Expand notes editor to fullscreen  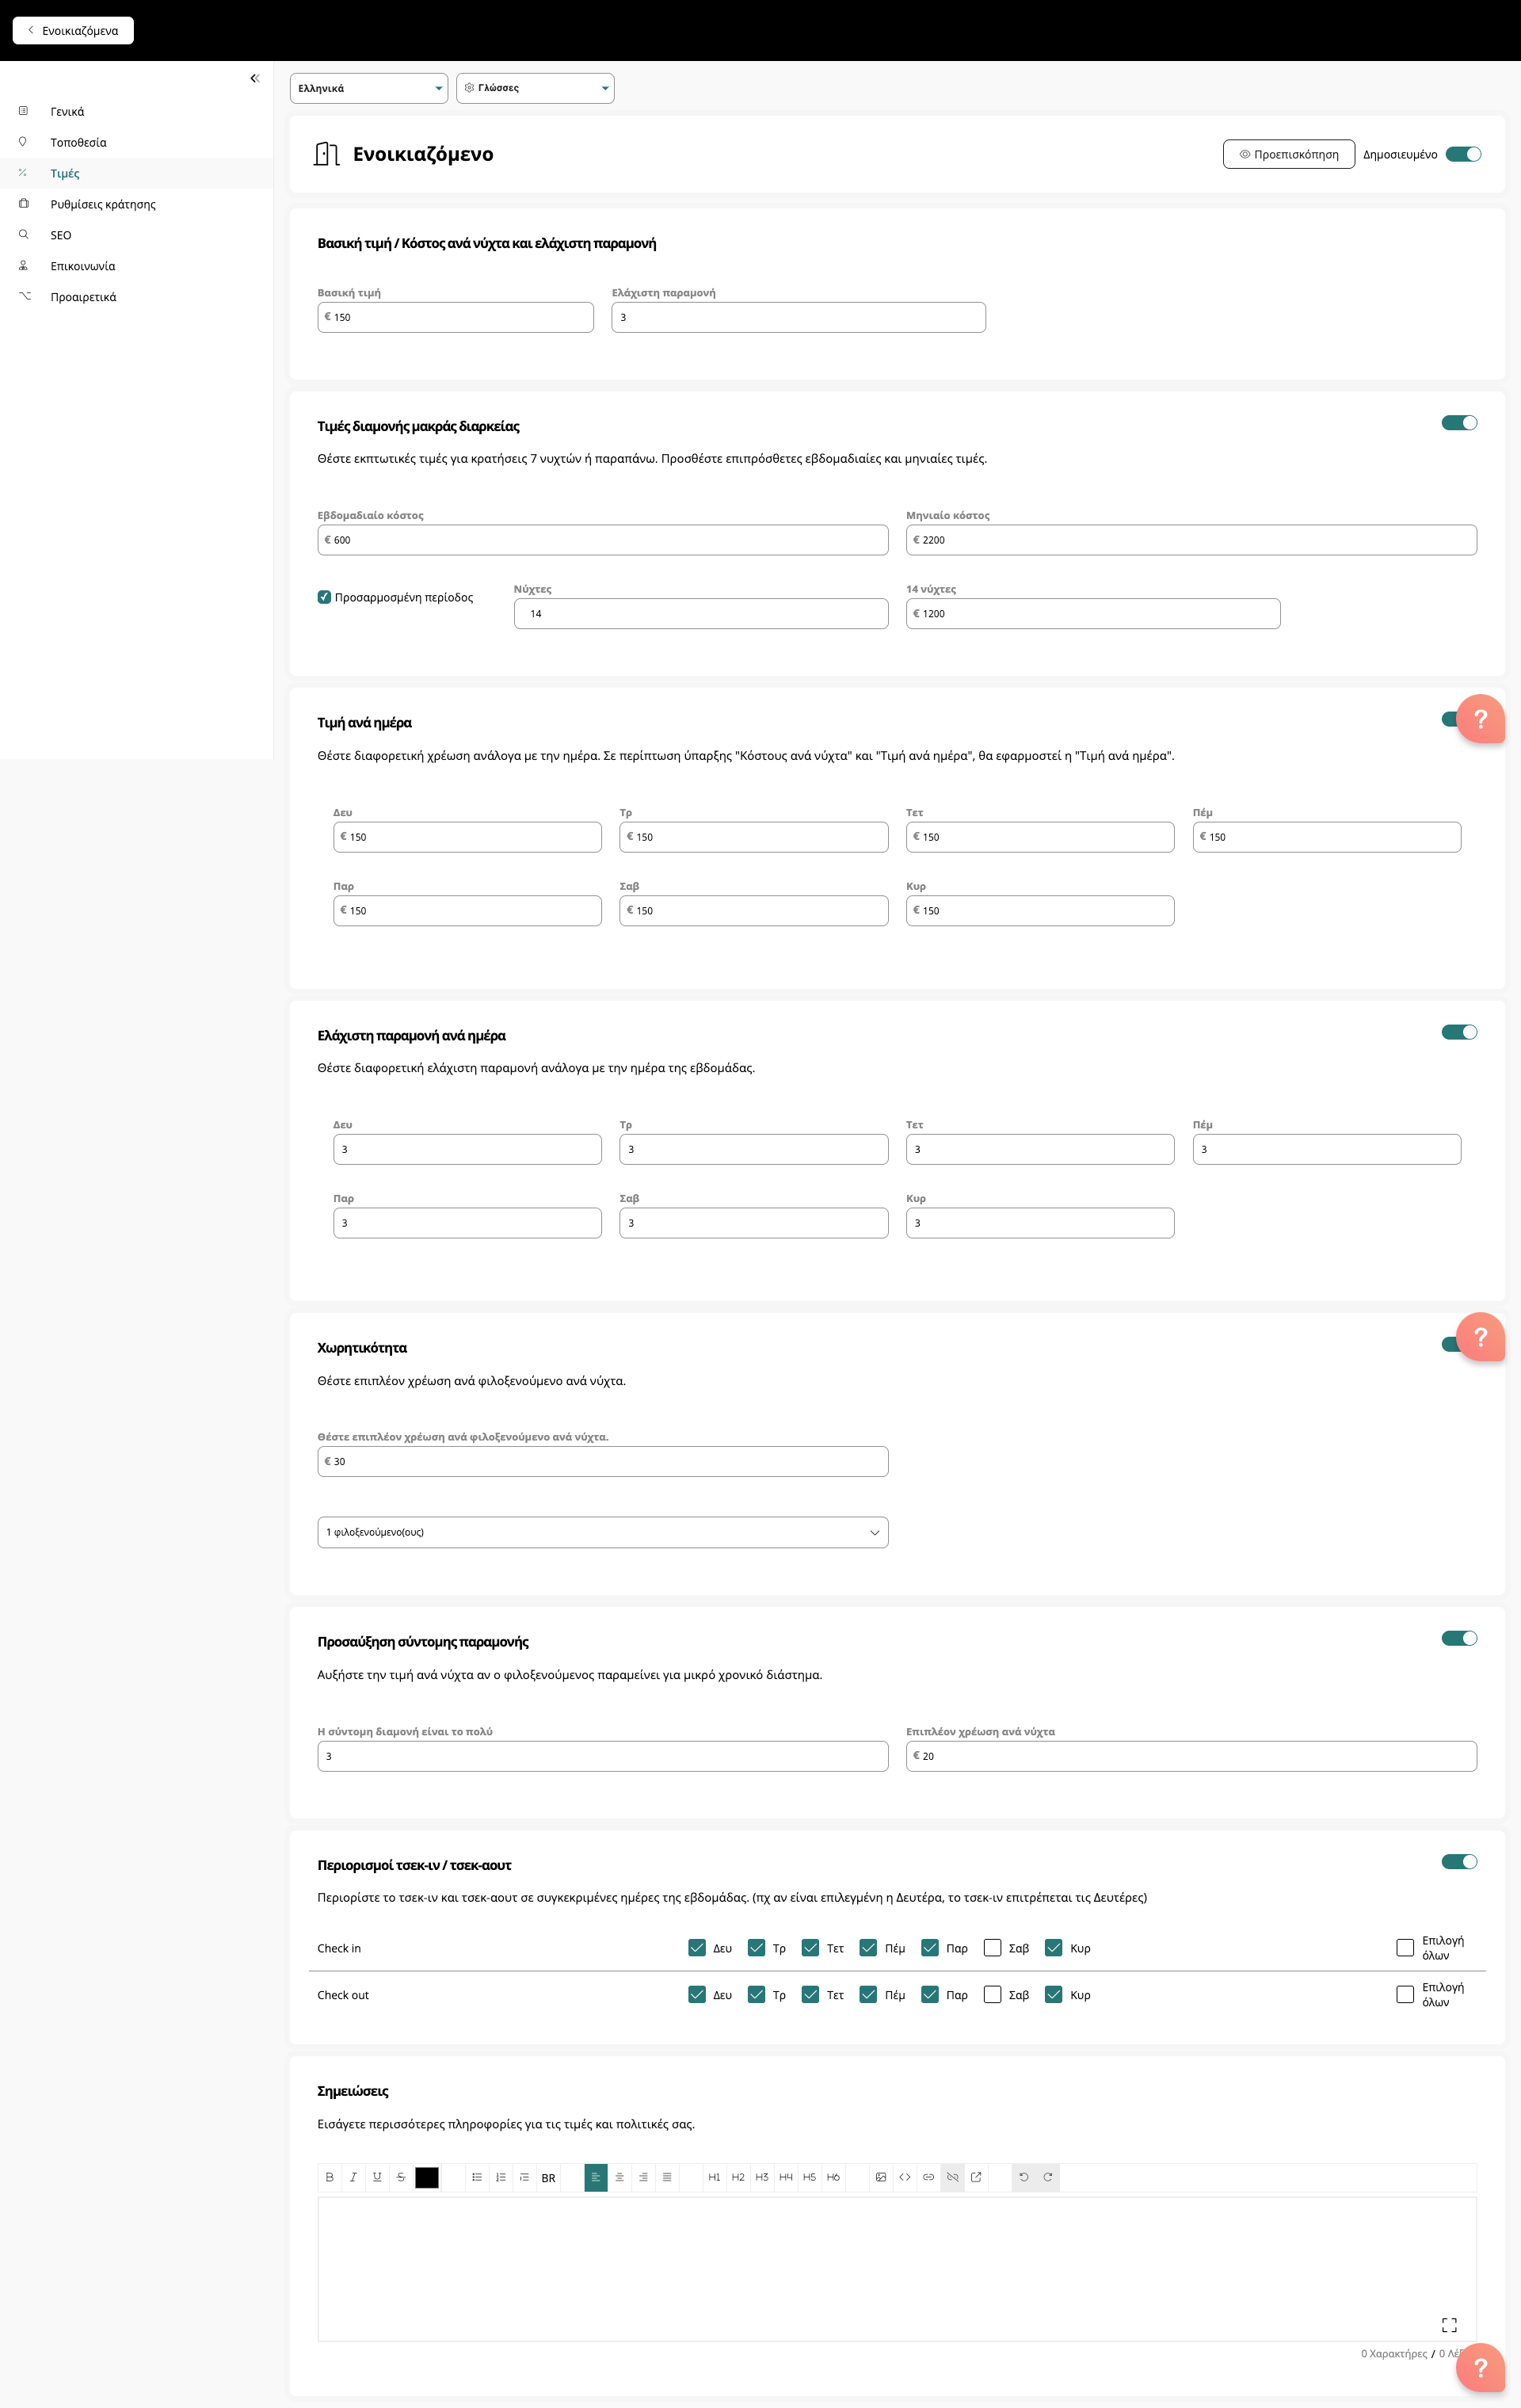[1449, 2325]
